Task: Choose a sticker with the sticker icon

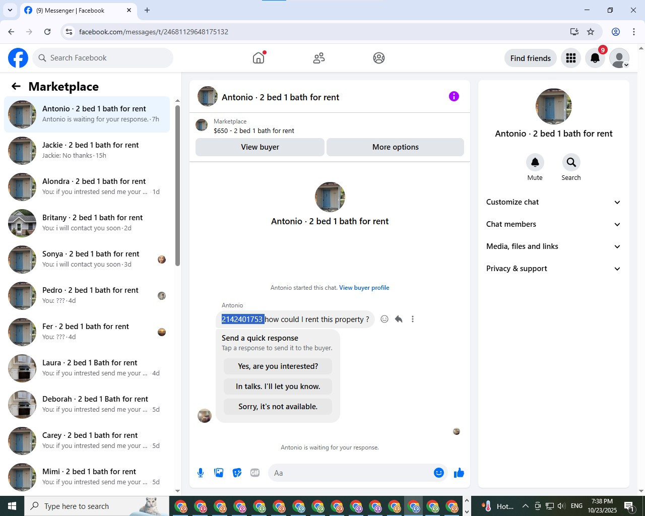Action: pyautogui.click(x=237, y=473)
